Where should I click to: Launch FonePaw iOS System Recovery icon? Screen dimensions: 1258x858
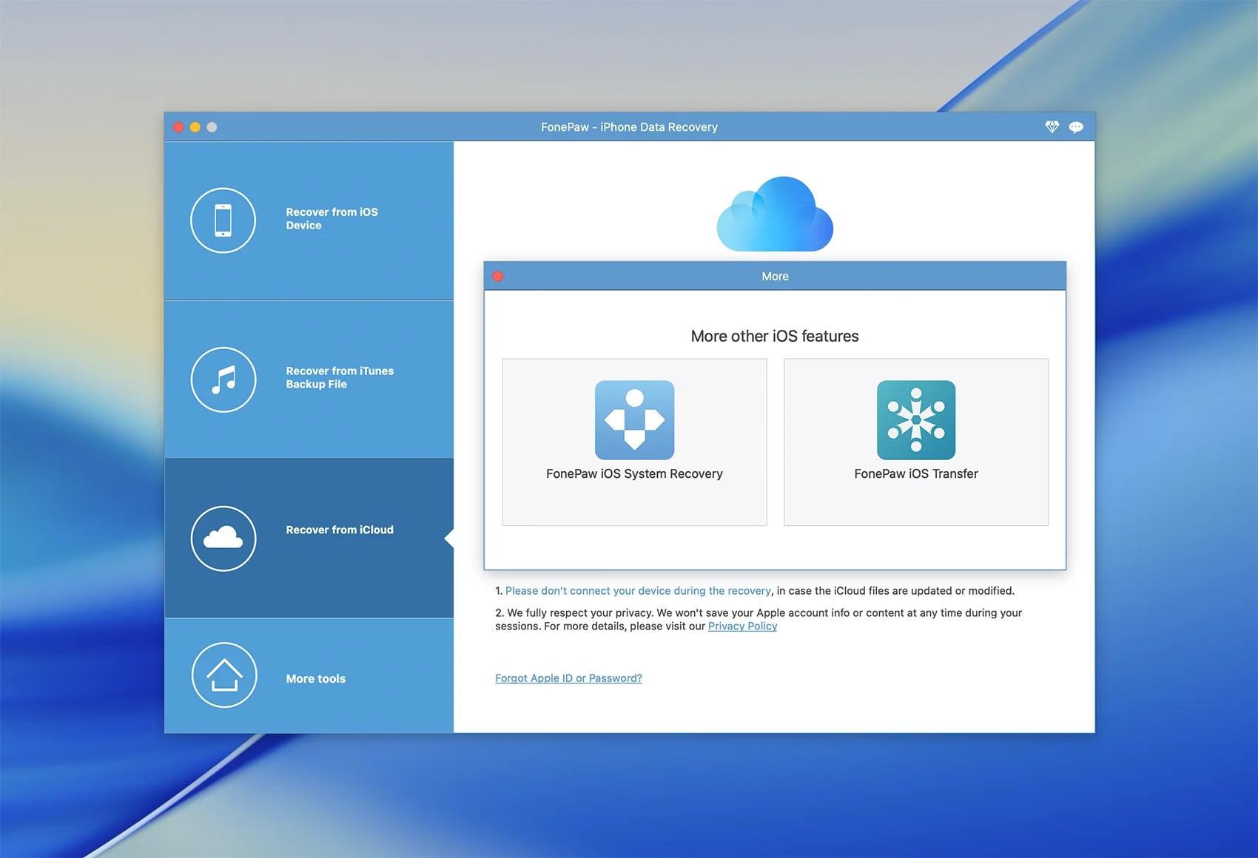(x=634, y=419)
